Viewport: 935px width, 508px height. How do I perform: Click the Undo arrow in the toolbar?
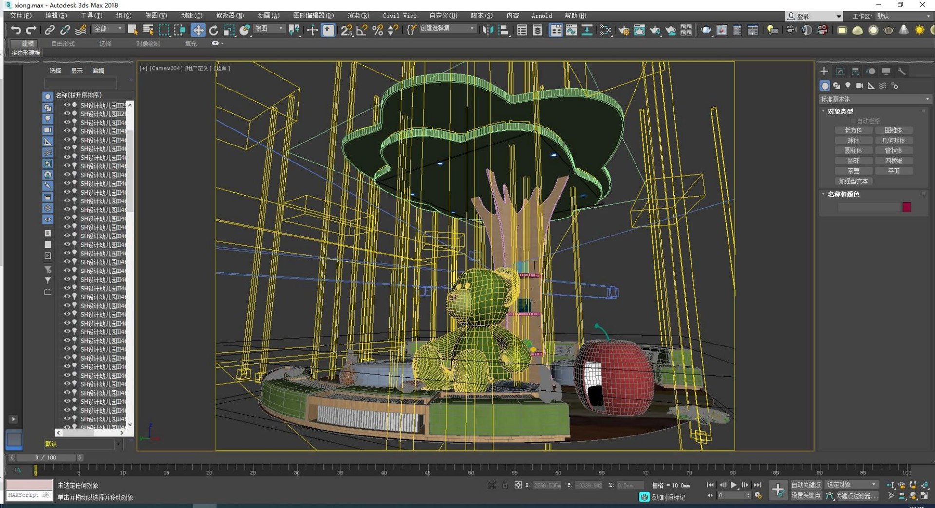[x=16, y=30]
